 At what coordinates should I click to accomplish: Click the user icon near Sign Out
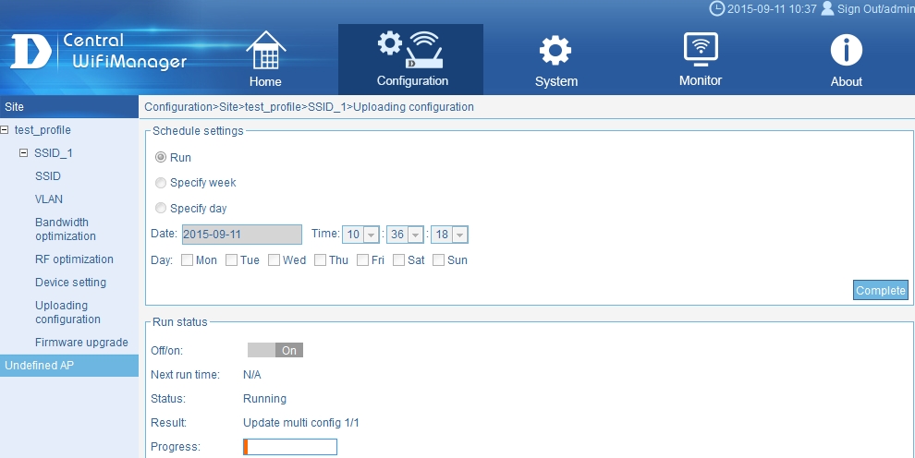827,8
